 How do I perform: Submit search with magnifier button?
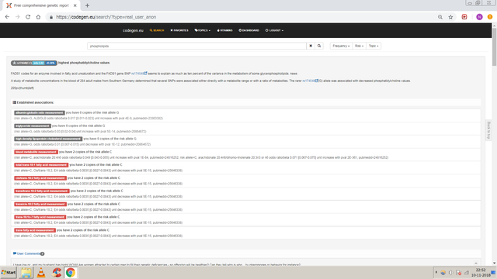[319, 46]
